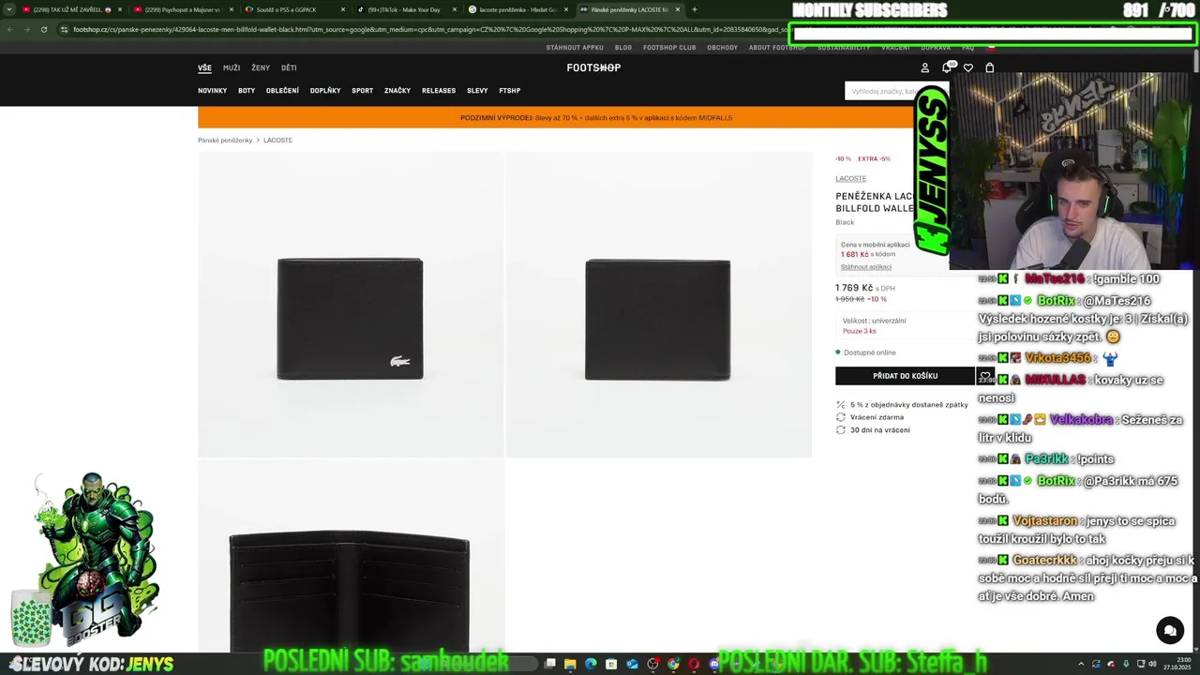
Task: Open Discord from the taskbar
Action: pyautogui.click(x=714, y=664)
